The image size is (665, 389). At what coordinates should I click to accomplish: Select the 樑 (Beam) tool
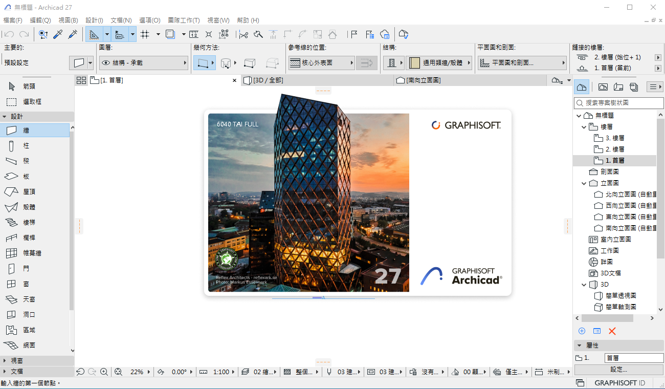point(35,161)
